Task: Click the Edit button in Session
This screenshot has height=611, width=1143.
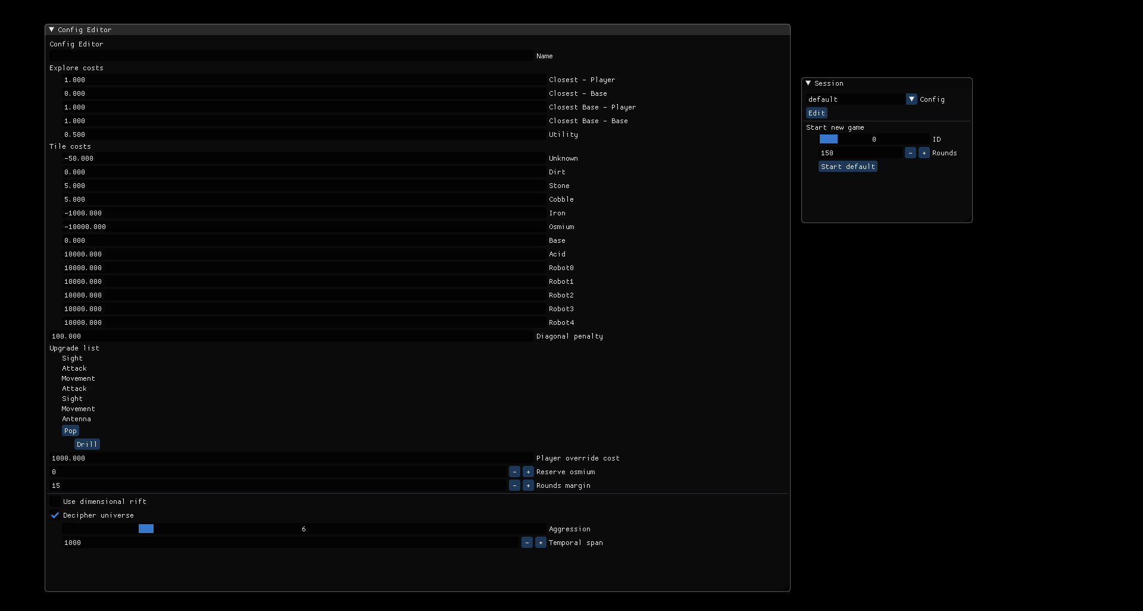Action: [817, 112]
